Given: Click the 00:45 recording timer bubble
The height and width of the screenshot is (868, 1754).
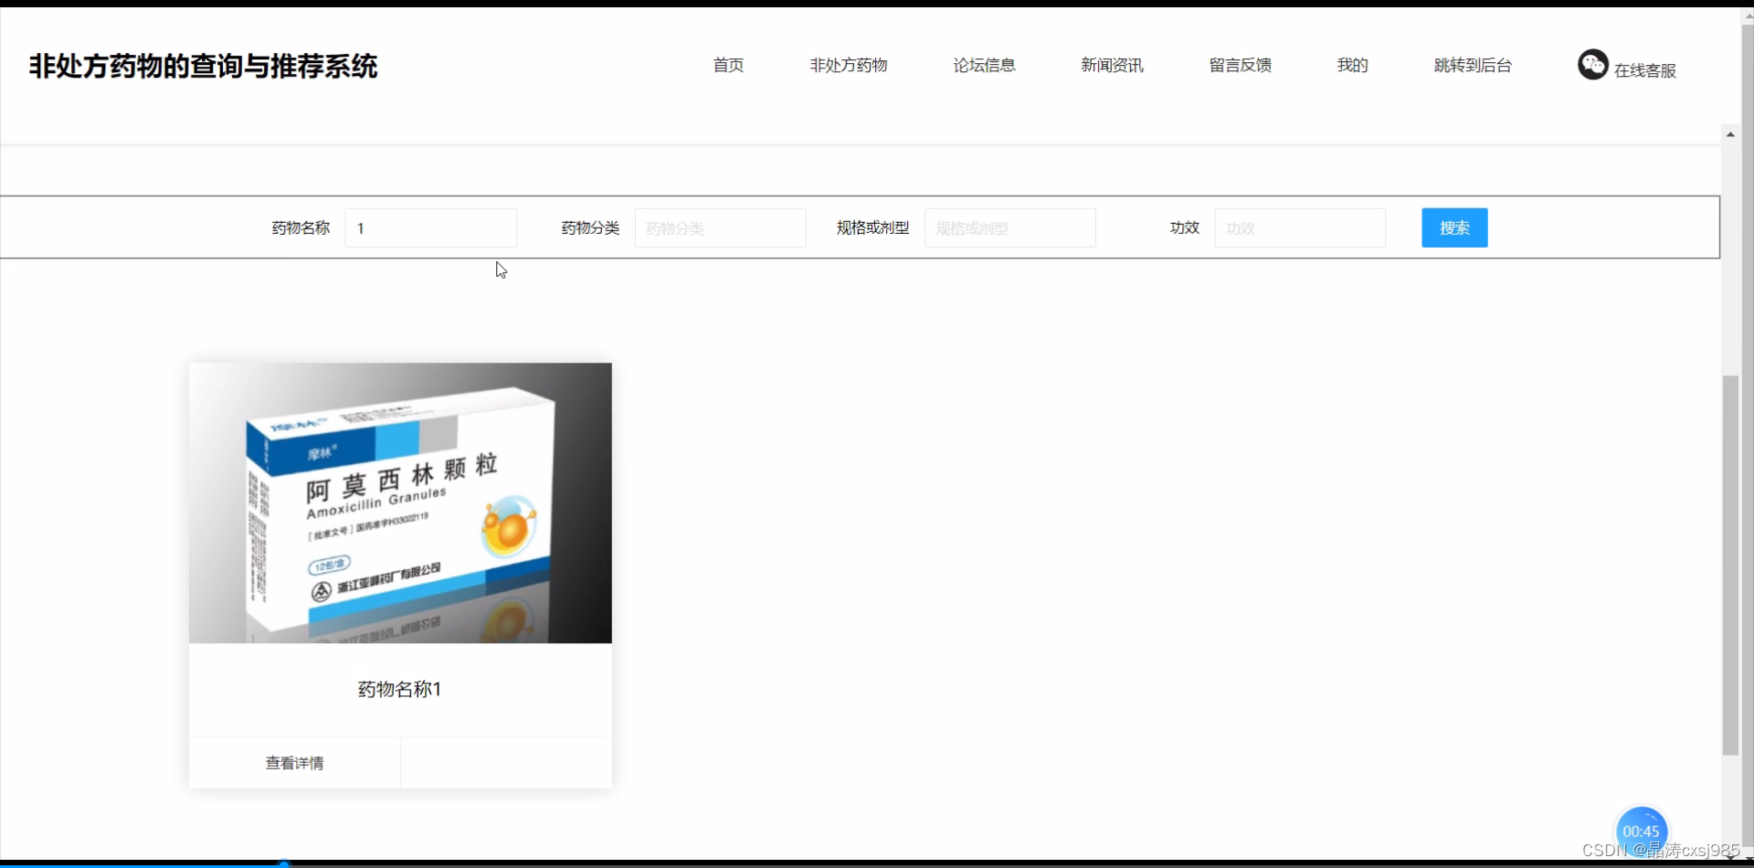Looking at the screenshot, I should tap(1642, 831).
